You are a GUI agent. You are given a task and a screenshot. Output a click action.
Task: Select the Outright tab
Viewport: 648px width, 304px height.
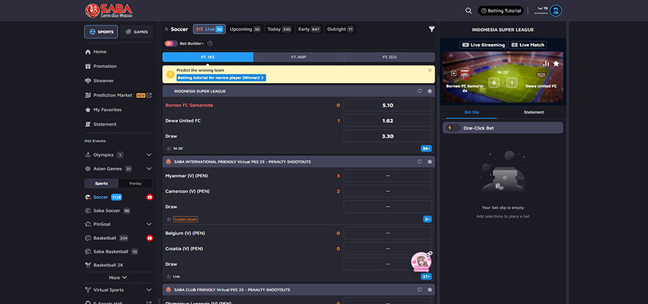340,29
